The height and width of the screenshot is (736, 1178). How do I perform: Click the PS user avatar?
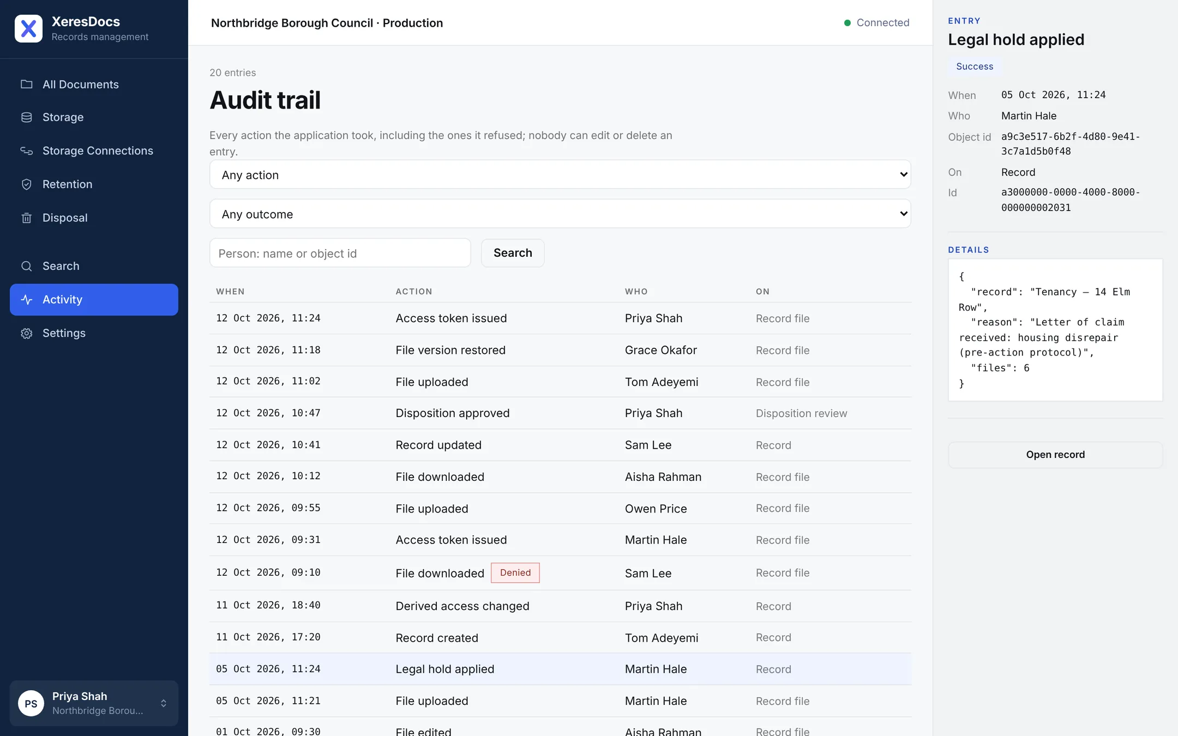click(x=31, y=703)
